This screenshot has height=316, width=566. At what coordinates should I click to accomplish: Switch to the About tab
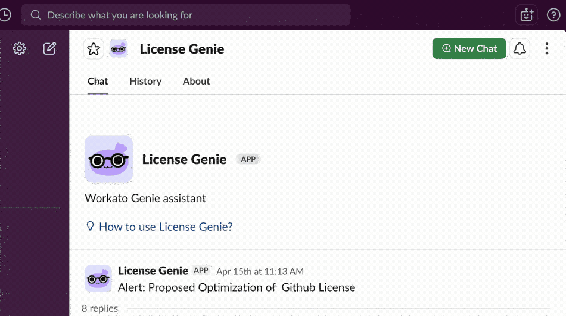click(x=196, y=81)
